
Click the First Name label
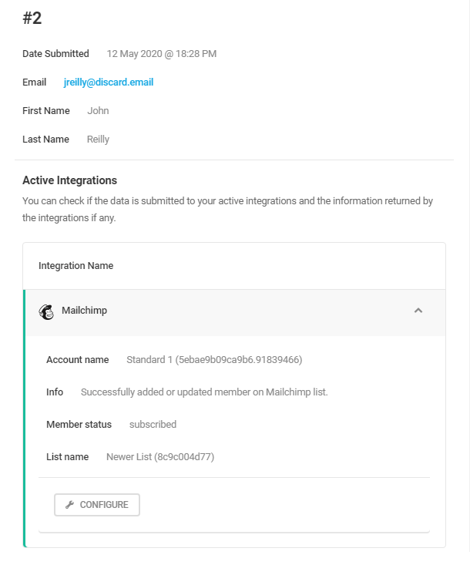(46, 111)
